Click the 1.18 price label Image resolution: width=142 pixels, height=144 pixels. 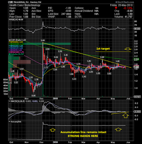[x=36, y=80]
